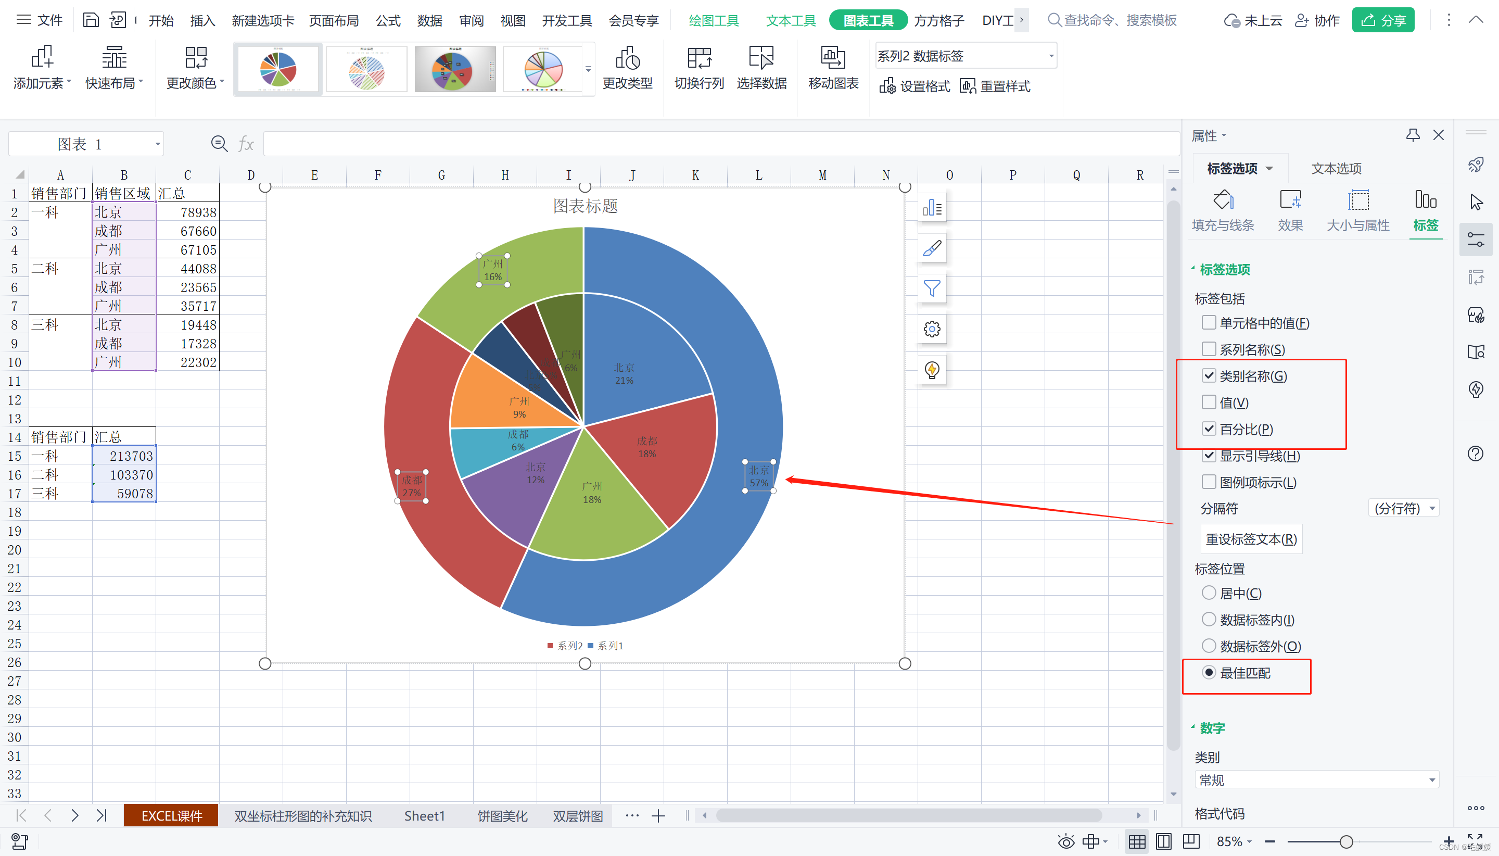Click the chart filter funnel icon
This screenshot has height=856, width=1499.
pyautogui.click(x=932, y=288)
